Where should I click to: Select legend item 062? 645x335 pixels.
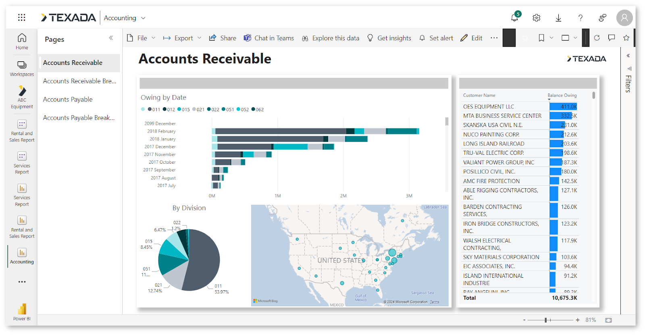coord(258,110)
